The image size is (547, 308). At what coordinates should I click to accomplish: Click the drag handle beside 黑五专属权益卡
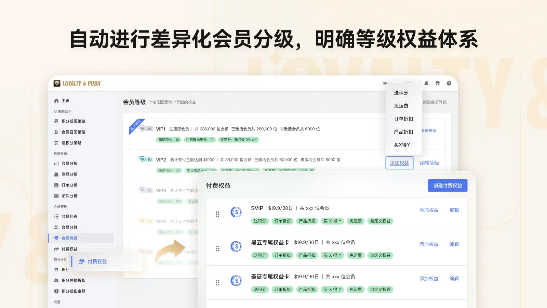(x=218, y=247)
